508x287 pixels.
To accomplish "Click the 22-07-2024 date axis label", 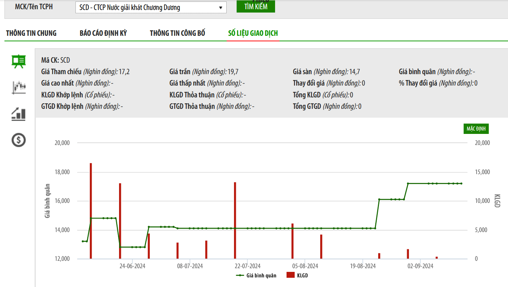I will tap(247, 266).
